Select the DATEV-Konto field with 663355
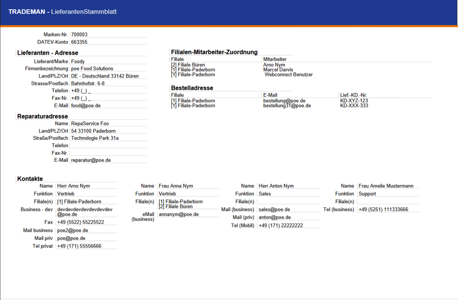Viewport: 458px width, 300px height. [x=108, y=42]
